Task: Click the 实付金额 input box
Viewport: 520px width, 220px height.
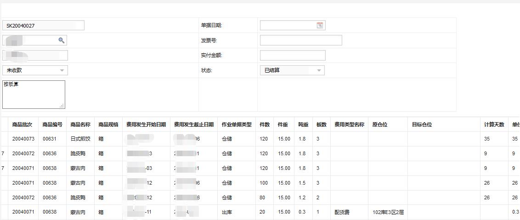Action: pos(293,56)
